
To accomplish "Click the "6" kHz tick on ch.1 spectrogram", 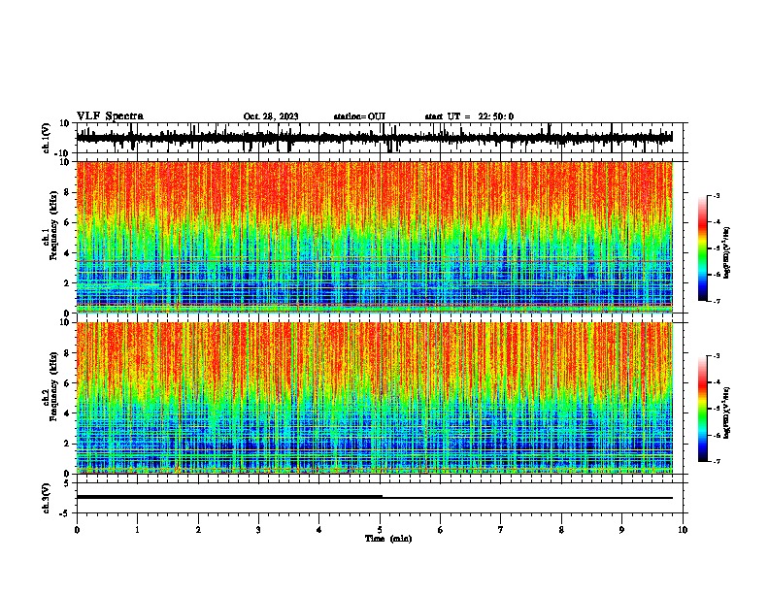I will (x=68, y=222).
